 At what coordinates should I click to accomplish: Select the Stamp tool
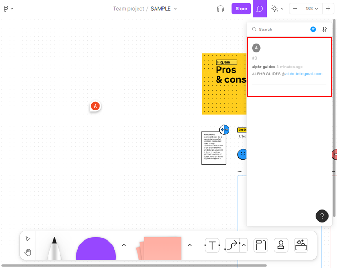point(281,245)
